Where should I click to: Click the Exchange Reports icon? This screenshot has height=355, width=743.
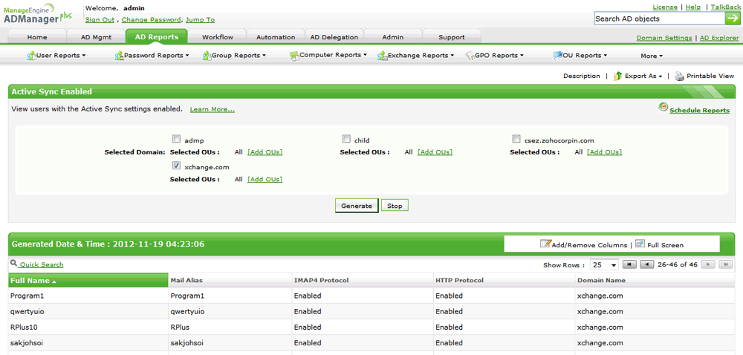(x=382, y=56)
